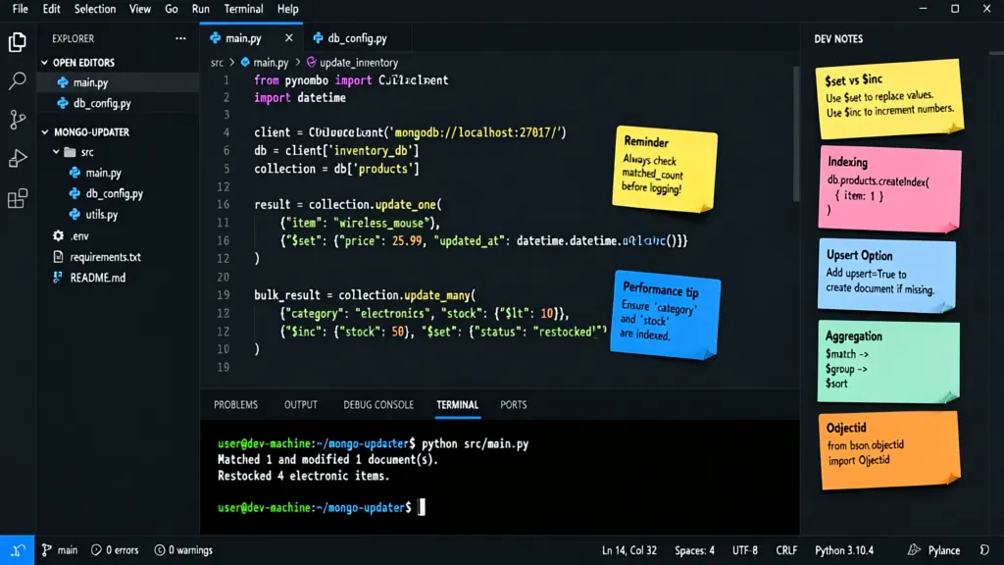Click README.md file icon
Image resolution: width=1004 pixels, height=565 pixels.
click(58, 278)
